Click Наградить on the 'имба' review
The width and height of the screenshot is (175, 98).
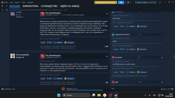point(142,49)
